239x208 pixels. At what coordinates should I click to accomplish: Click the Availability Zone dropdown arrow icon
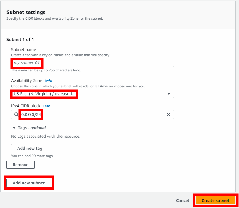(x=169, y=94)
